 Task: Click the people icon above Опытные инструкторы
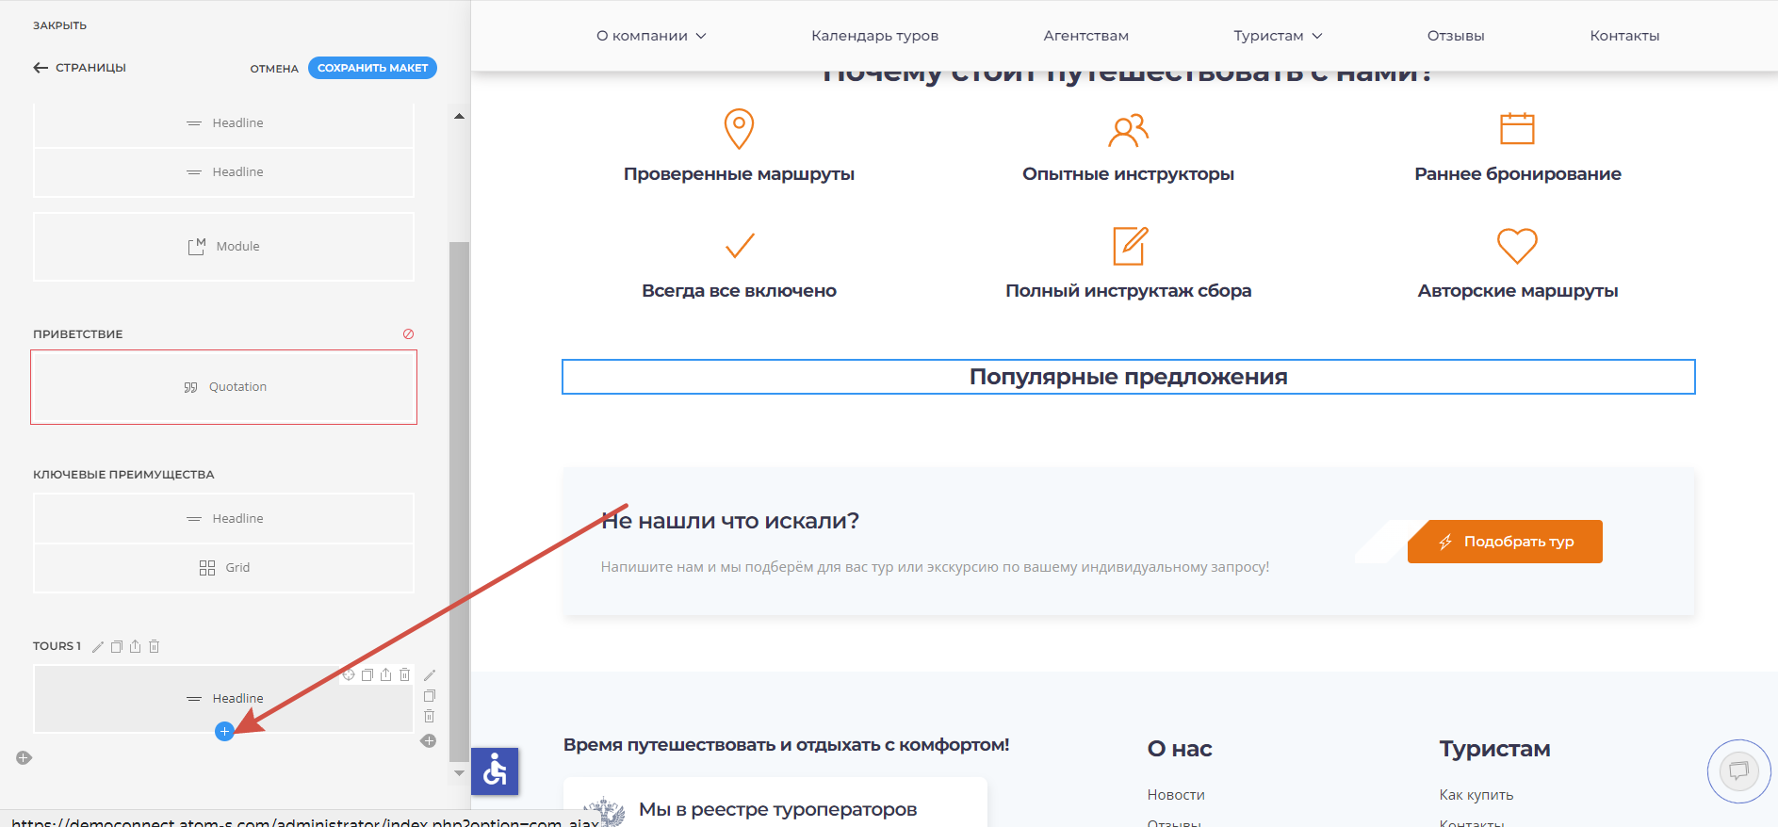point(1128,130)
